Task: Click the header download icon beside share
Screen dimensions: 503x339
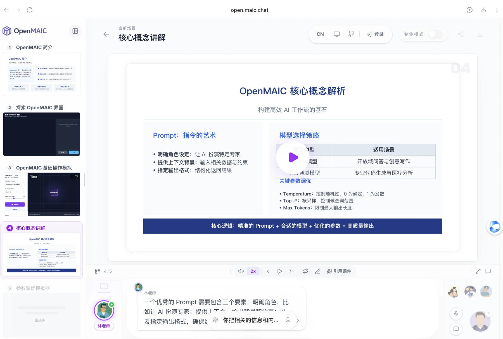Action: coord(480,34)
